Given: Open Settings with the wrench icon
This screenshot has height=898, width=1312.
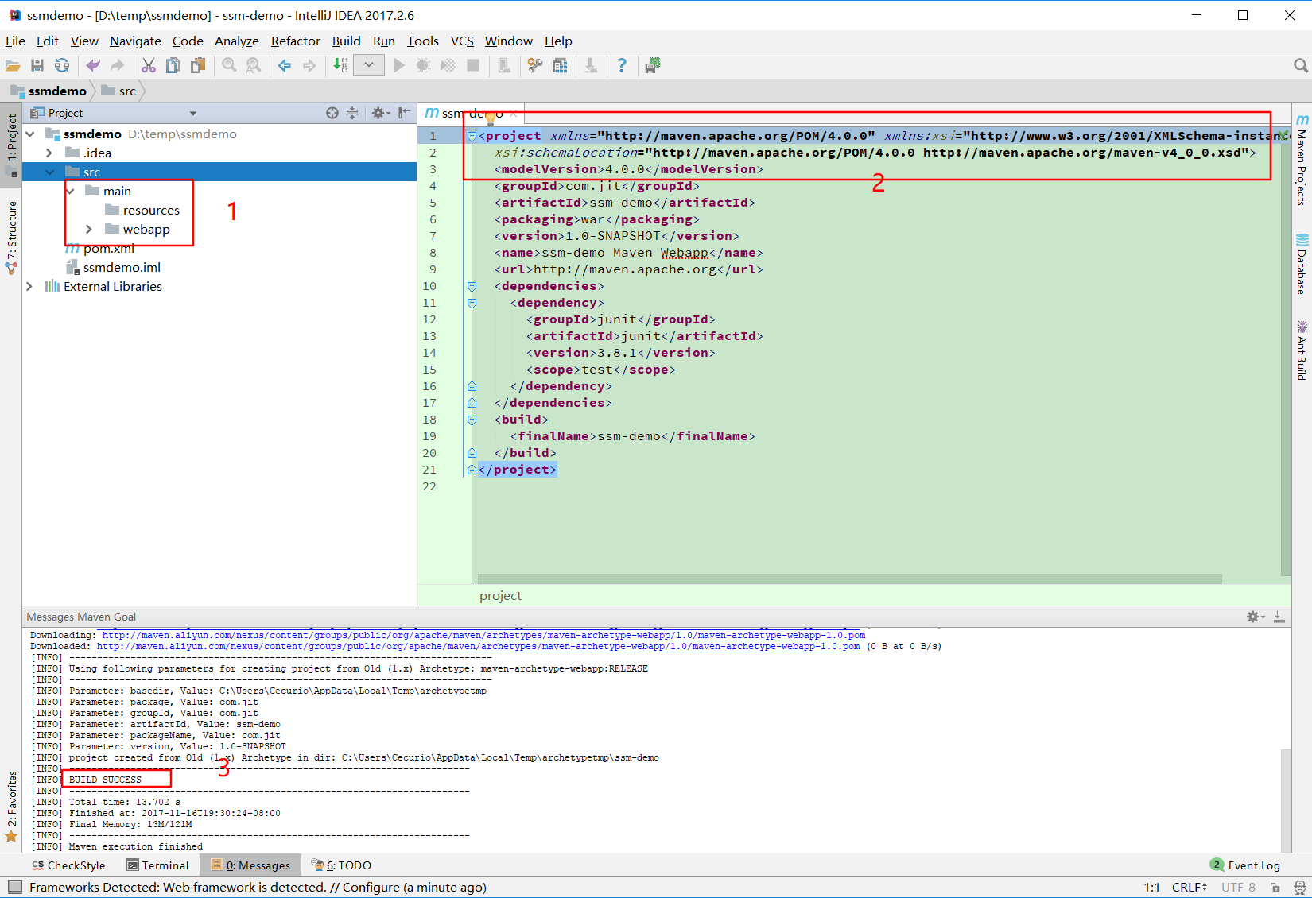Looking at the screenshot, I should click(535, 66).
